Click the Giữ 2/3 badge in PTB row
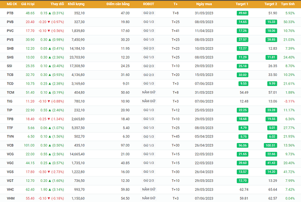 149,13
